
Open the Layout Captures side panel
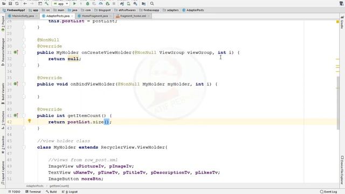(3, 172)
